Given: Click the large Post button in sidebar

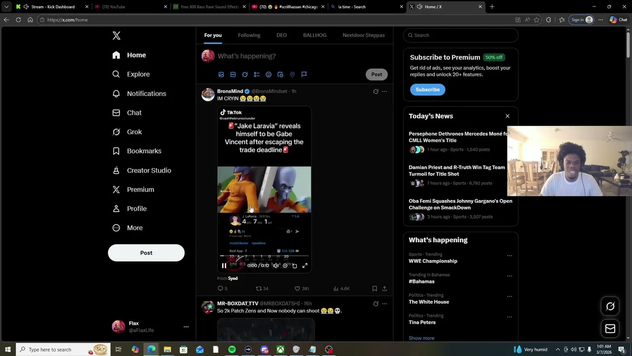Looking at the screenshot, I should (146, 253).
